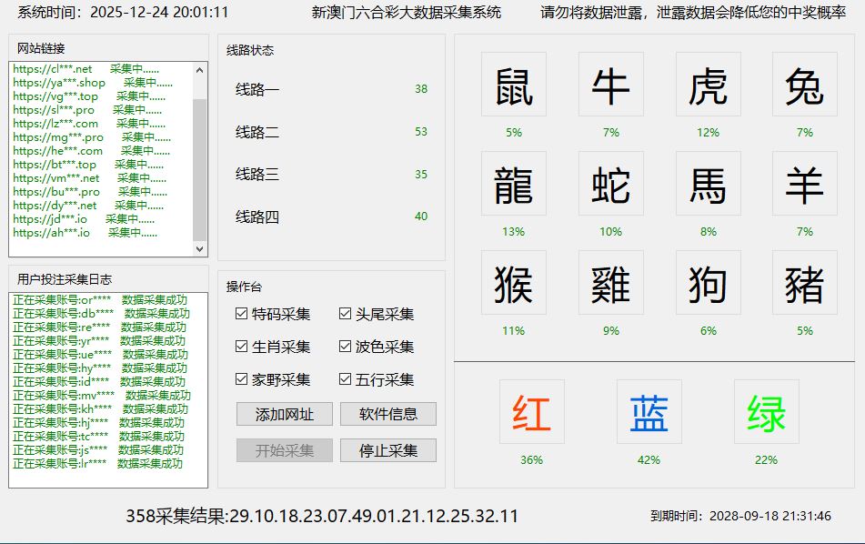Select the 虎 (Tiger) zodiac tile
Screen dimensions: 865x544
pos(708,85)
